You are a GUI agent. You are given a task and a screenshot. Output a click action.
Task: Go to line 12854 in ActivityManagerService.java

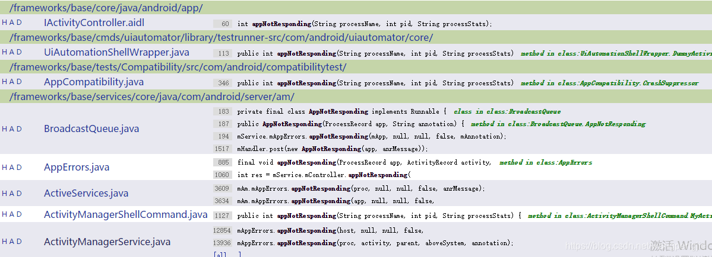pos(222,230)
